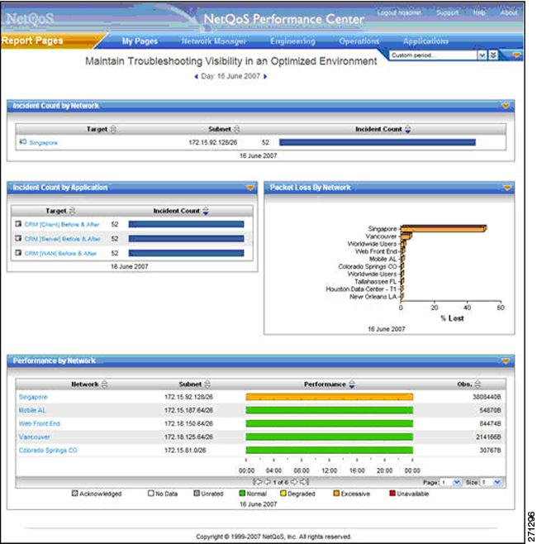This screenshot has height=544, width=537.
Task: Click the Mobile AL green performance bar
Action: pyautogui.click(x=330, y=410)
